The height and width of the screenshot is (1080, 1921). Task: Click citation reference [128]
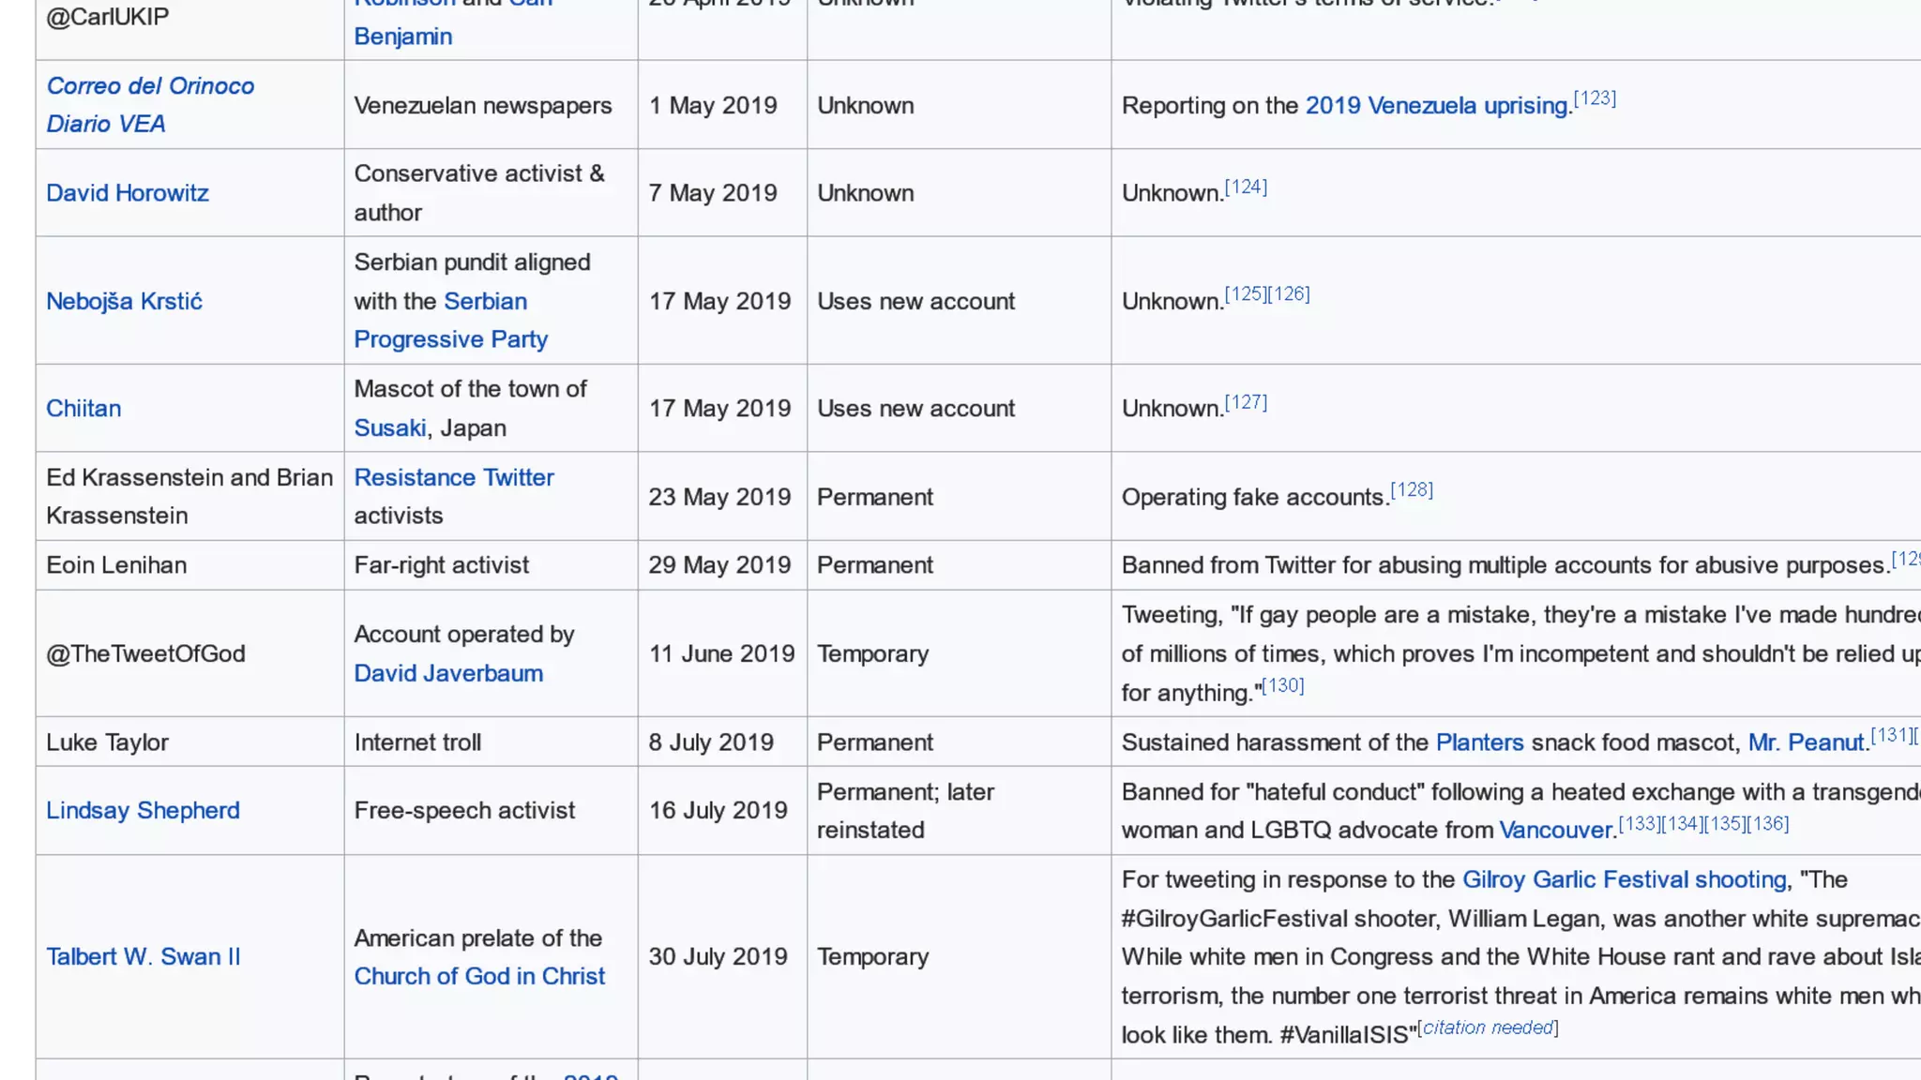pos(1412,490)
